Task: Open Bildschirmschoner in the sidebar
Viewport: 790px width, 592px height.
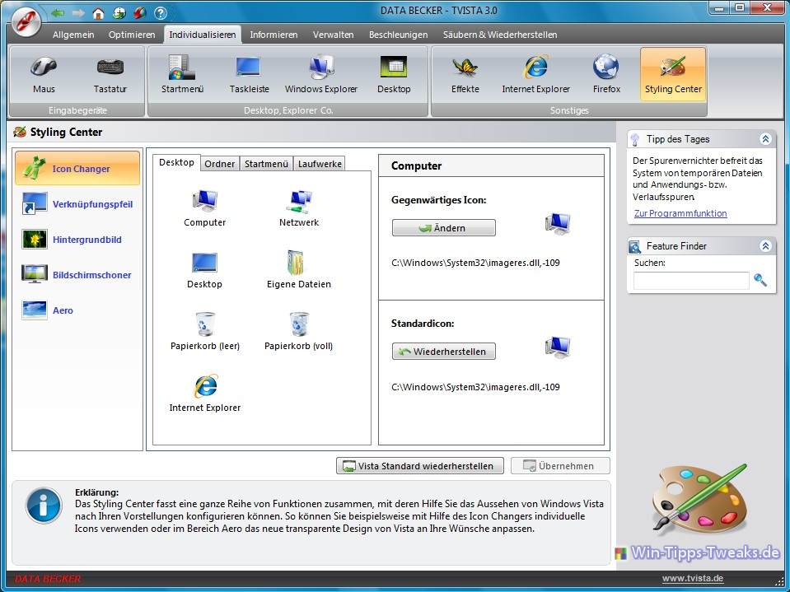Action: click(x=77, y=274)
